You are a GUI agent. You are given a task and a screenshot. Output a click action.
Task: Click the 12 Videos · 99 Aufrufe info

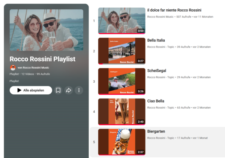coord(36,74)
